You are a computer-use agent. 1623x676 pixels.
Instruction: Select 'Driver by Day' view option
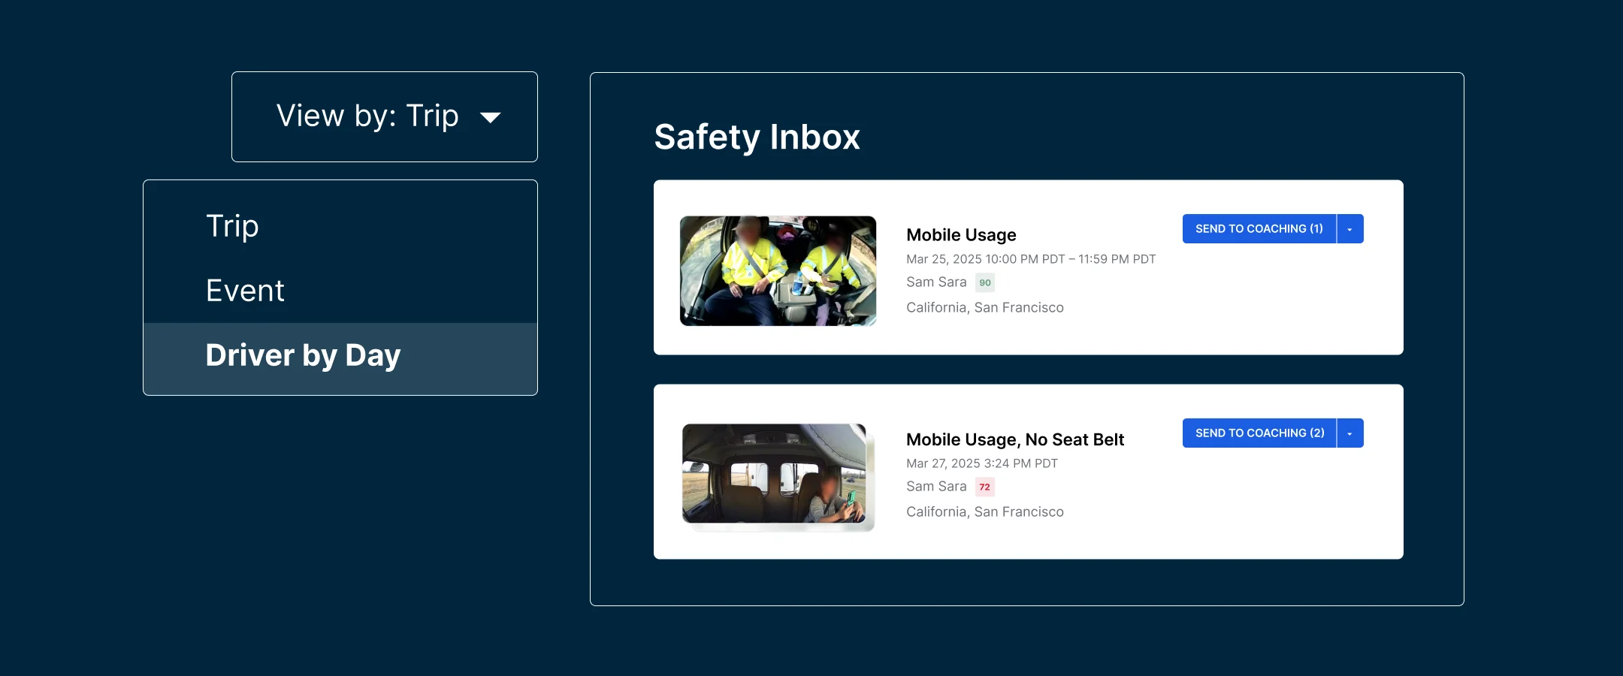(303, 355)
